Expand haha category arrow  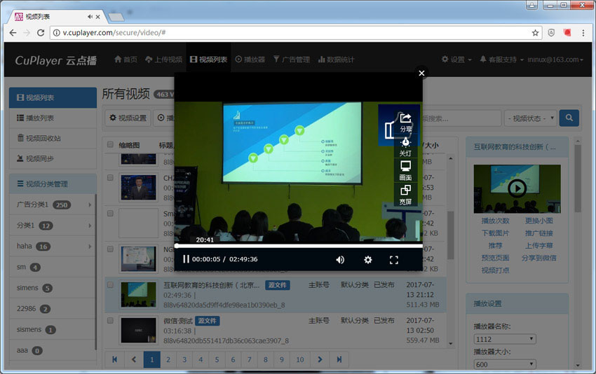[x=90, y=247]
